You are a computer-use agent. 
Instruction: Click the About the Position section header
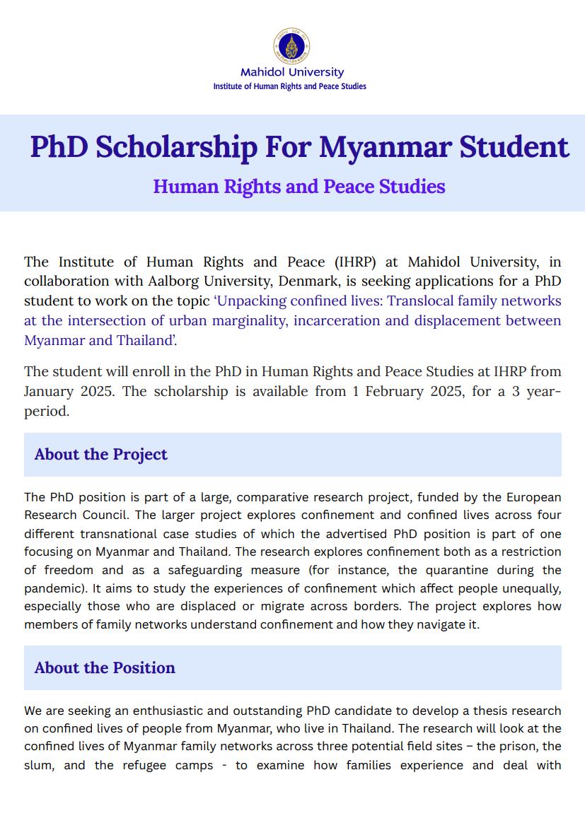point(105,667)
